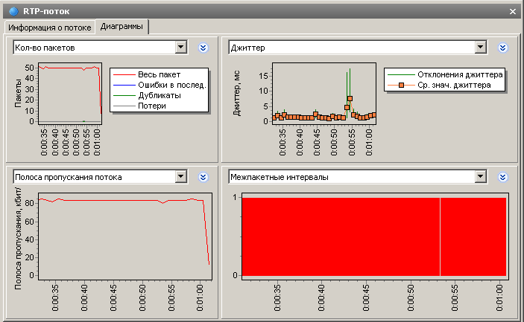524x322 pixels.
Task: Click the Полоса пропускания axis label
Action: (18, 238)
